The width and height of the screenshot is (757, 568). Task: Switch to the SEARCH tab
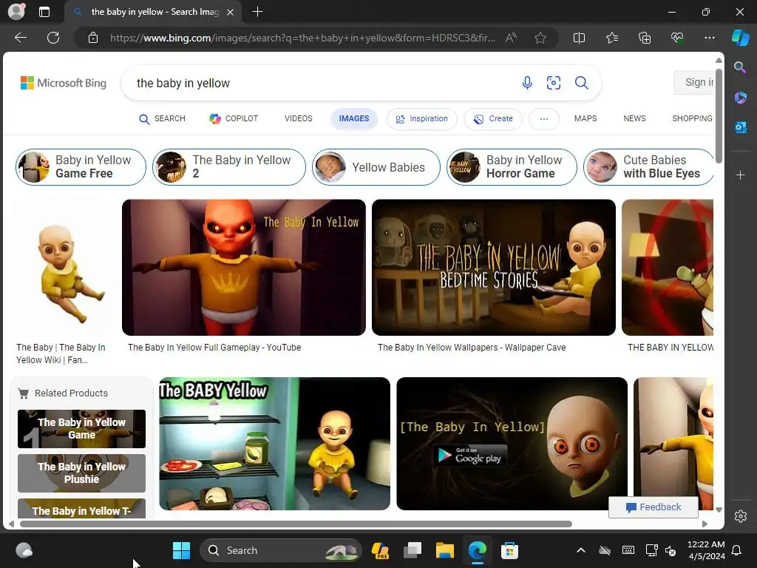point(162,119)
